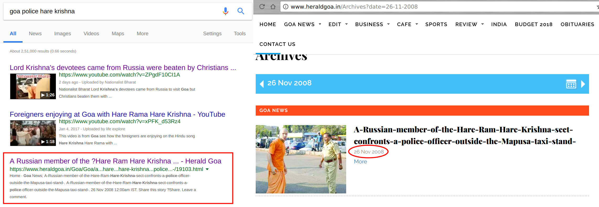Reload the Herald Goa page

coord(262,7)
